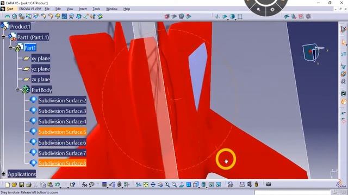The image size is (348, 195).
Task: Click the Zoom Out magnifier icon
Action: tap(175, 185)
